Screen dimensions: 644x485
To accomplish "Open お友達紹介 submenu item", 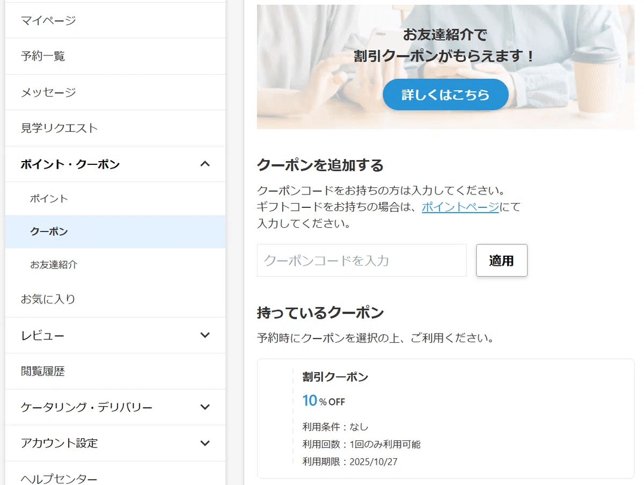I will tap(54, 265).
